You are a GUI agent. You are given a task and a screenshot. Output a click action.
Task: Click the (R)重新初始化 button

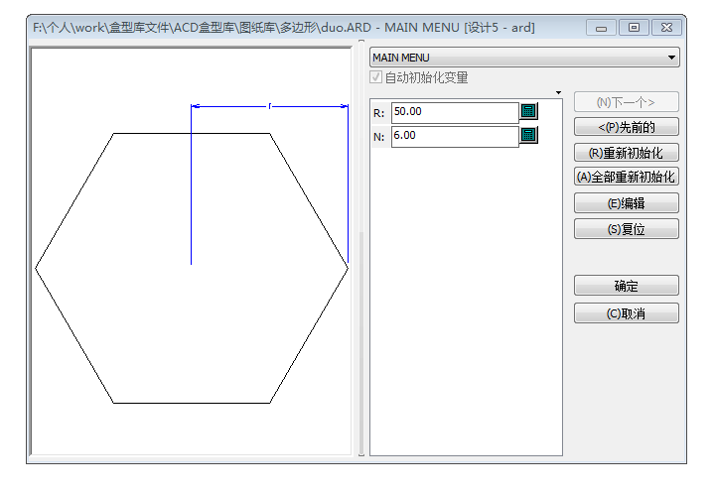coord(626,153)
